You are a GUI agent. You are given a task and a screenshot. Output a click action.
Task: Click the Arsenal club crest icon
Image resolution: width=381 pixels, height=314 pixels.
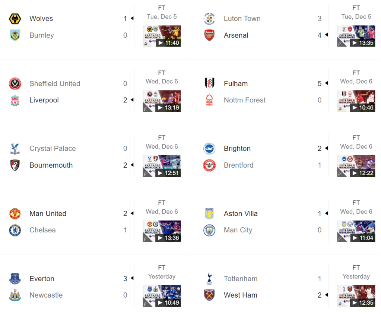coord(209,35)
